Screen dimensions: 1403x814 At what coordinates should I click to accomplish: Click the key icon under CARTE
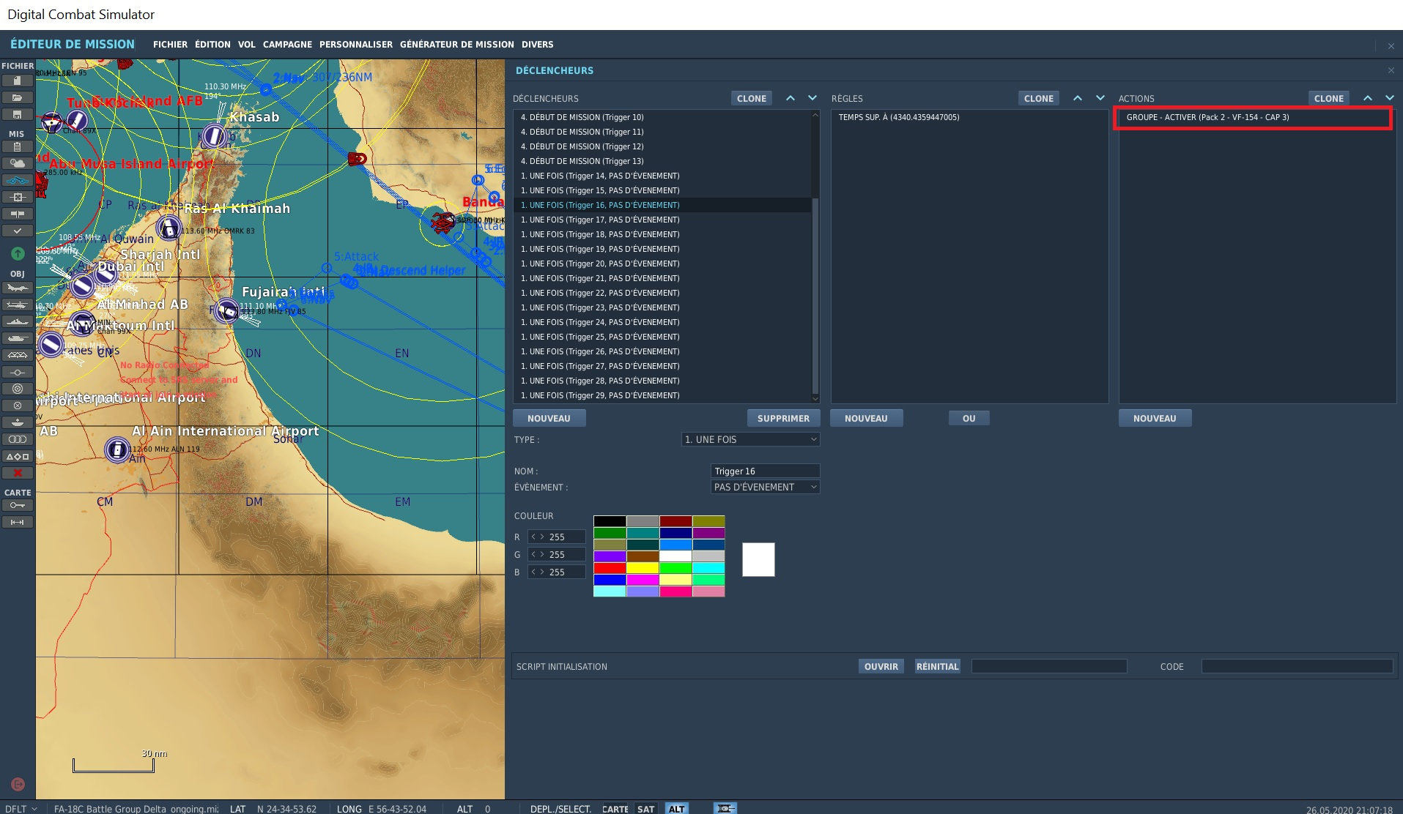[x=18, y=506]
